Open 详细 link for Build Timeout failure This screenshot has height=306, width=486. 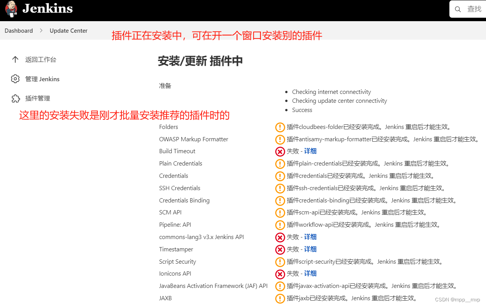310,151
